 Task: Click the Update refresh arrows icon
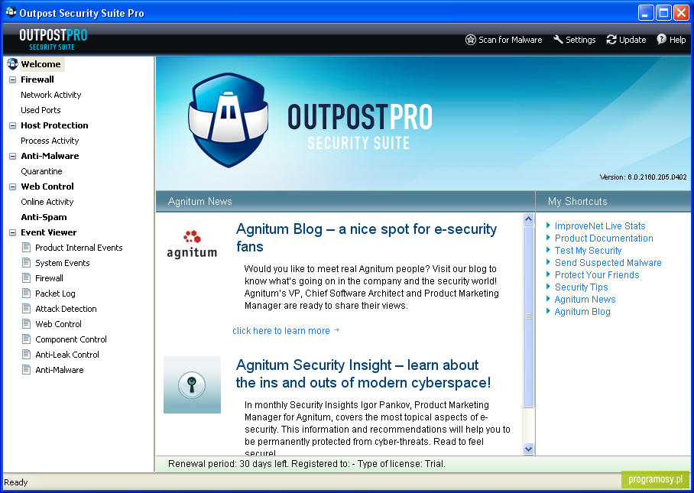point(611,40)
